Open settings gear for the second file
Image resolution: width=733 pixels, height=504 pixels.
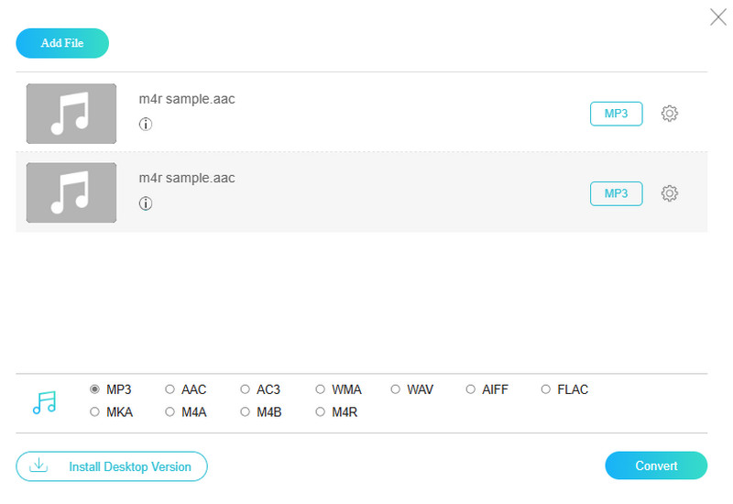tap(670, 193)
